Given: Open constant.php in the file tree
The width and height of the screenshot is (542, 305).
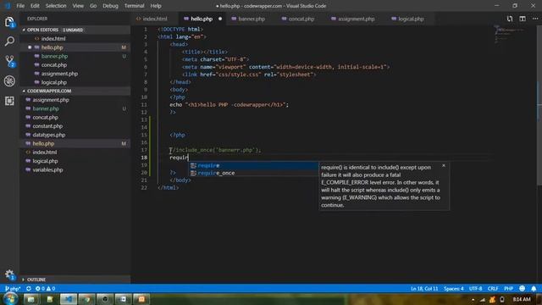Looking at the screenshot, I should (75, 126).
